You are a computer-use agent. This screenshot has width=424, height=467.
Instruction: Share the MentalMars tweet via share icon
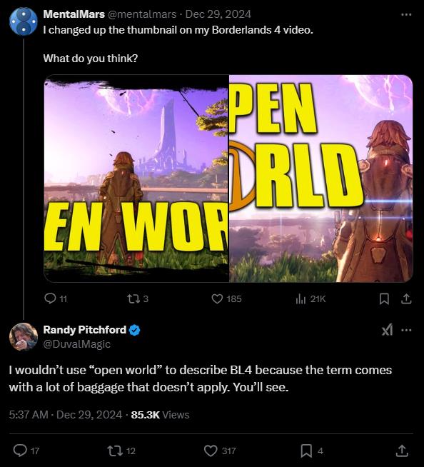[406, 298]
